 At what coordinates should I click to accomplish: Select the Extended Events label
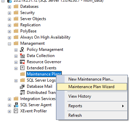pyautogui.click(x=42, y=68)
